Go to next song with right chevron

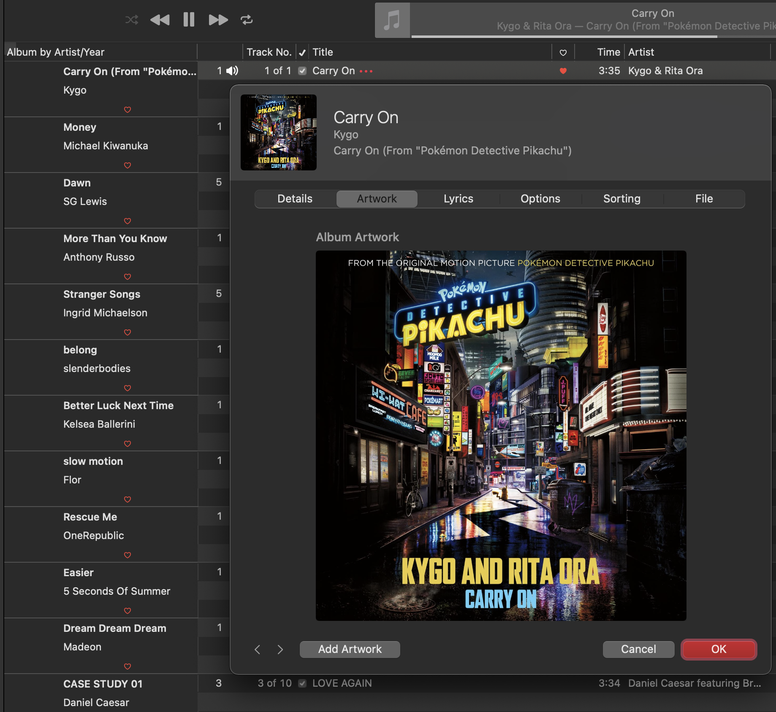click(280, 649)
